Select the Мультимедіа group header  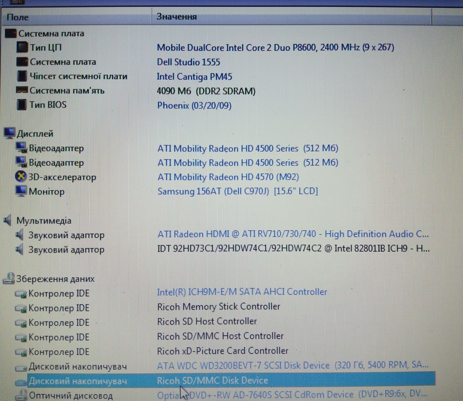click(x=44, y=220)
